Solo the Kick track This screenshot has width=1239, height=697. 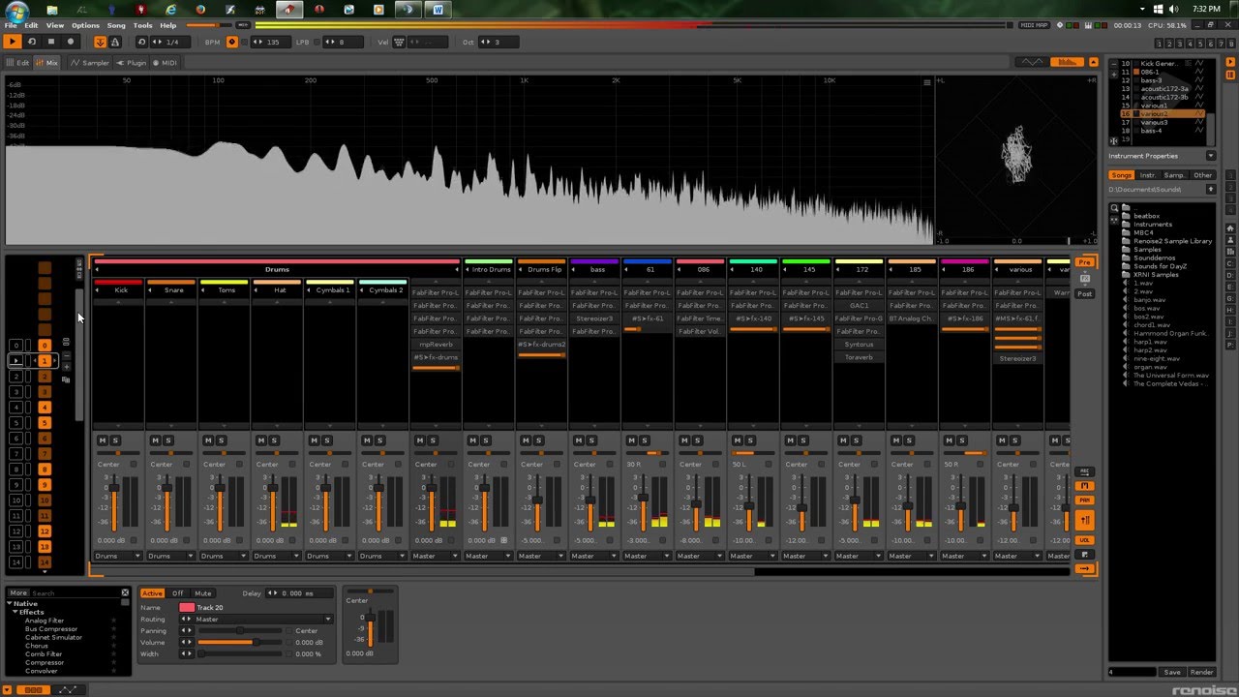click(x=115, y=440)
